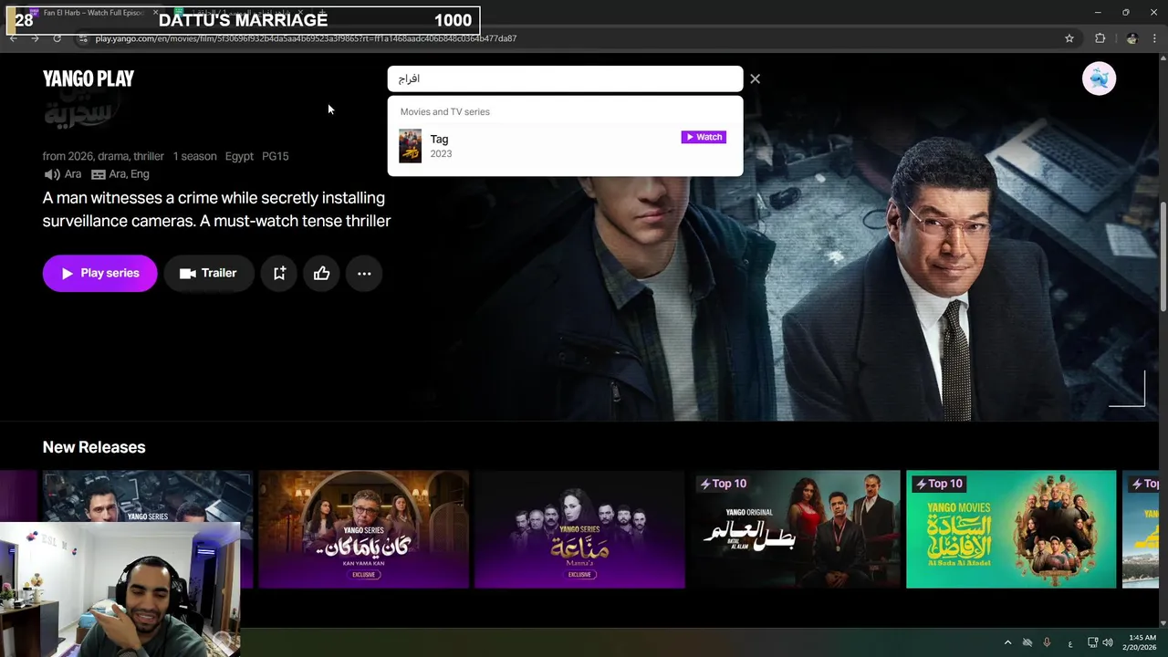This screenshot has height=657, width=1168.
Task: Open Chrome profile avatar in toolbar
Action: pos(1131,38)
